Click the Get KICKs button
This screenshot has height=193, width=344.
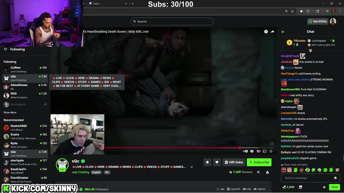tap(318, 21)
